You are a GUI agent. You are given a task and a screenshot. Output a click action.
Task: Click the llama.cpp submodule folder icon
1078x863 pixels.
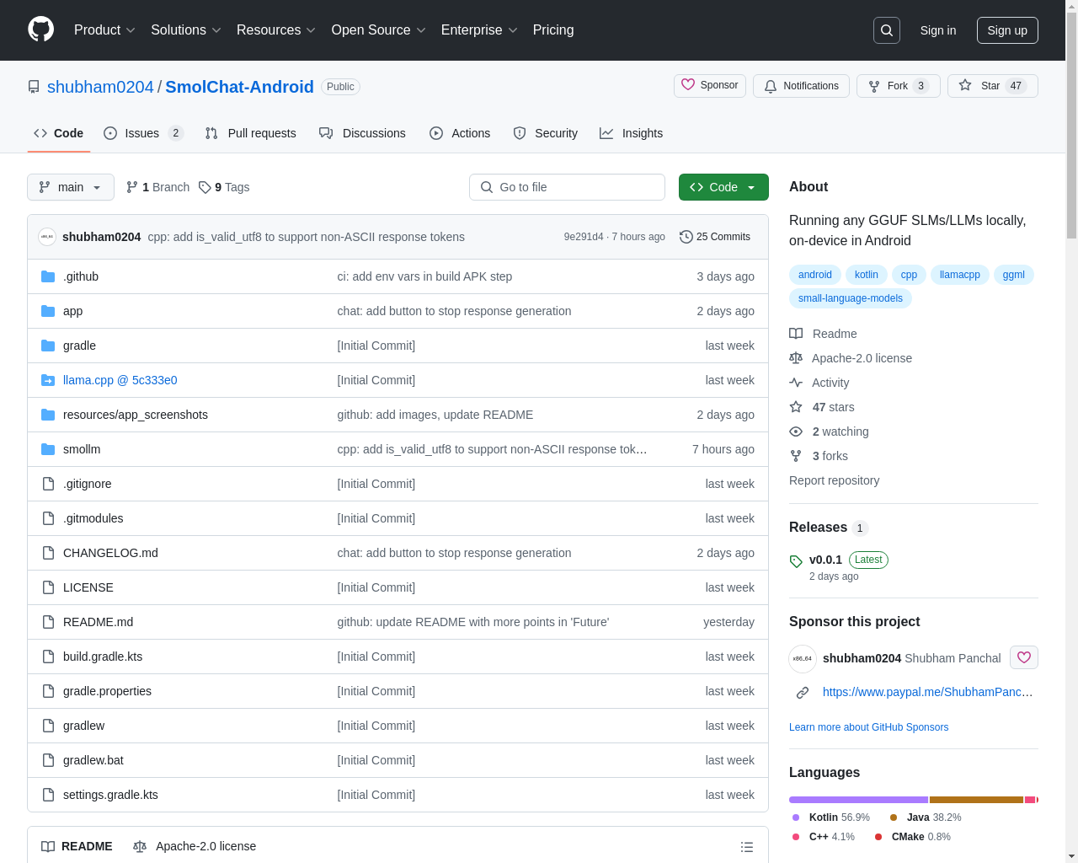pos(48,380)
